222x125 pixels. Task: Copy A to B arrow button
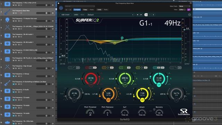[150, 15]
